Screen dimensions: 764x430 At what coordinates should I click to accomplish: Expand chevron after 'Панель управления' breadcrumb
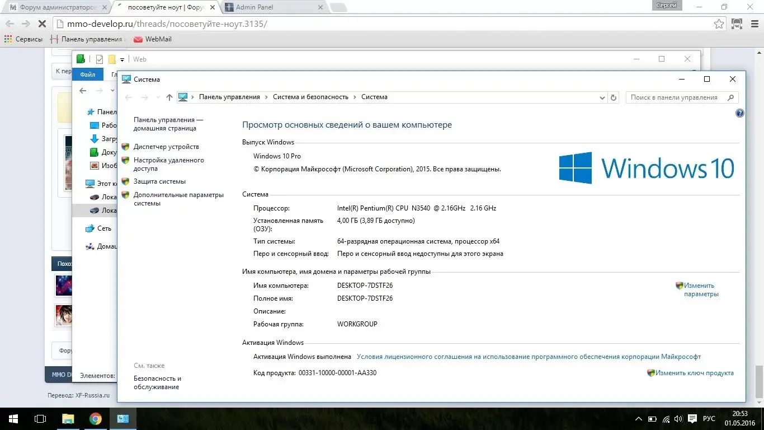(266, 97)
